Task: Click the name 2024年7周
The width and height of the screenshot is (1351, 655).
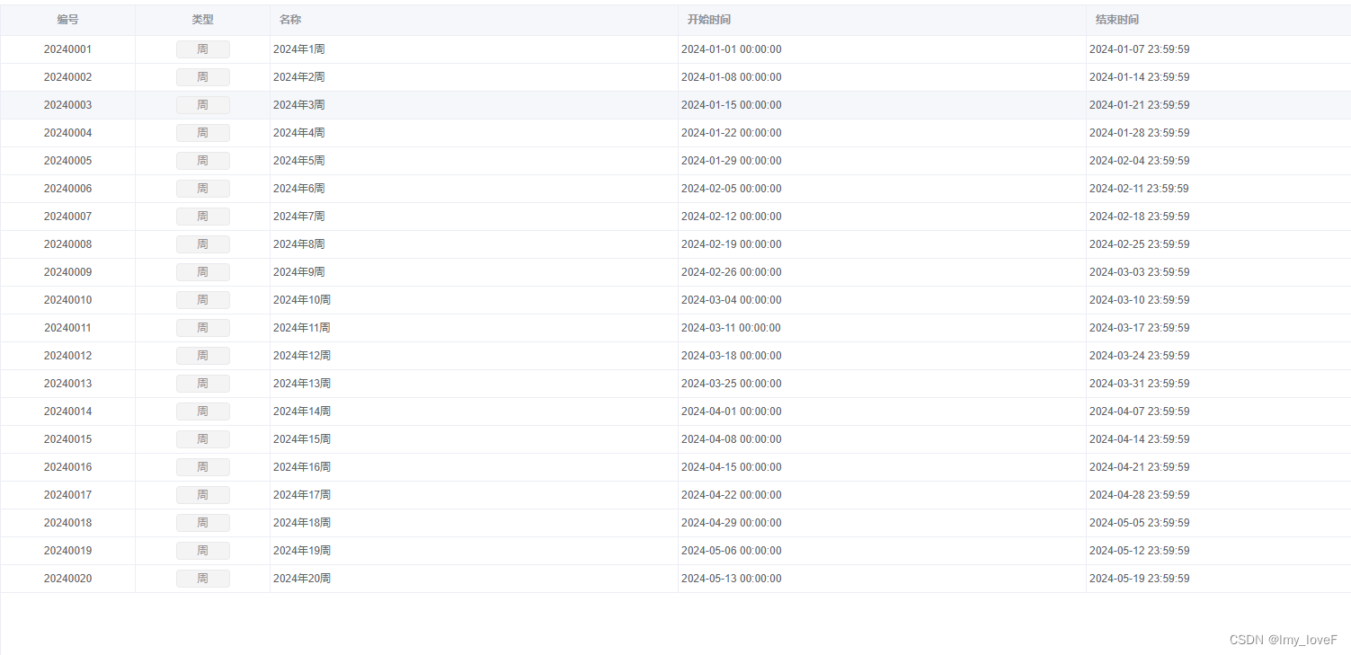Action: pyautogui.click(x=299, y=217)
